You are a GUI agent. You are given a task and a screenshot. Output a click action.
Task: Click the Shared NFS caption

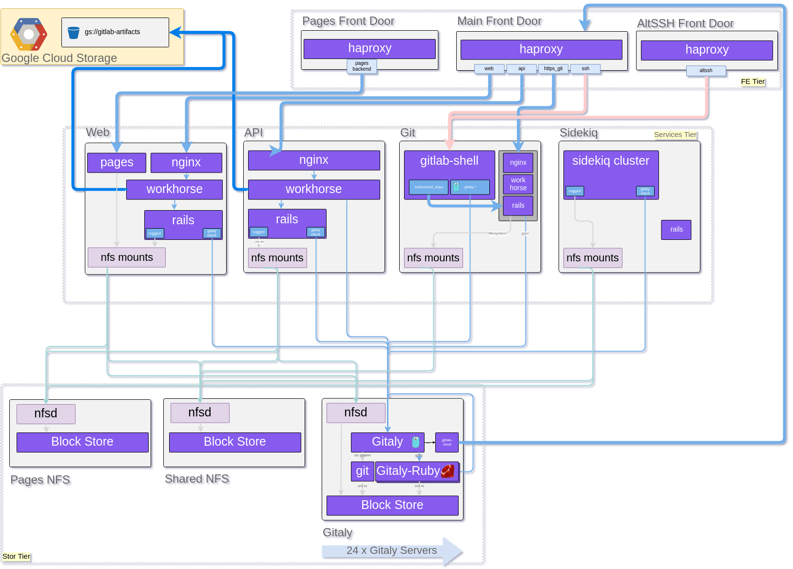pos(197,479)
